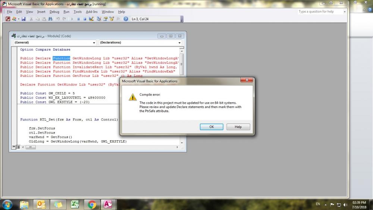Click the 'Ln 3, Col 24' position indicator

click(x=140, y=19)
